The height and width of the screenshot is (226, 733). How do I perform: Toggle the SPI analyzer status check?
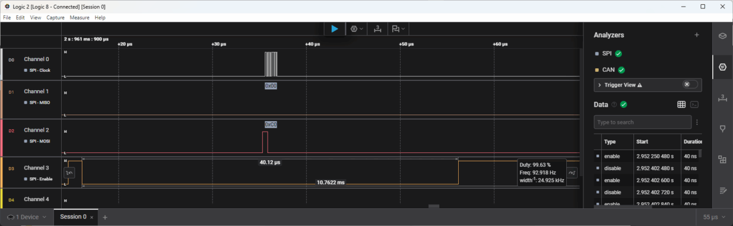point(618,54)
